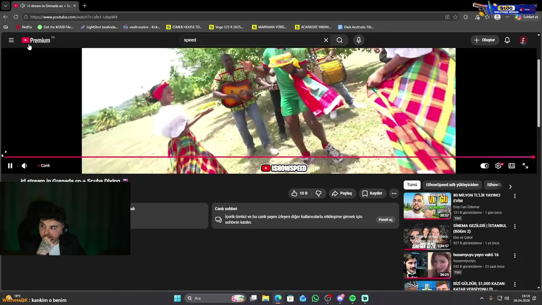Jump to live with Canlı indicator
Image resolution: width=542 pixels, height=305 pixels.
(x=44, y=166)
